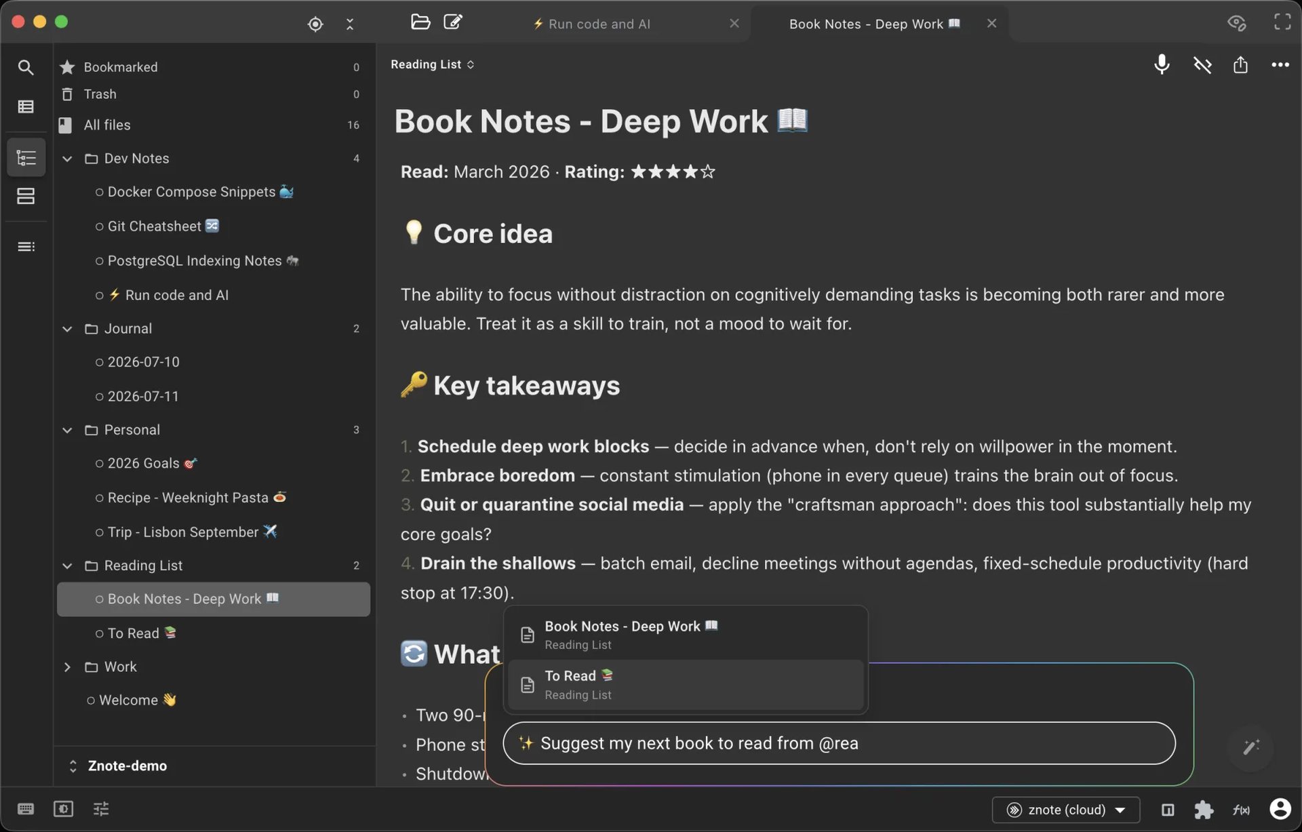Toggle the theme contrast icon in status bar
This screenshot has width=1302, height=832.
[63, 808]
